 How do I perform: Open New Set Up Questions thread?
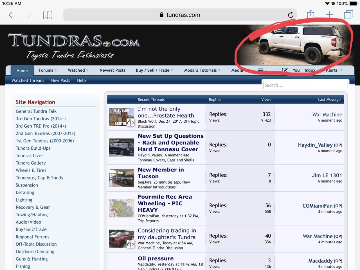click(170, 143)
